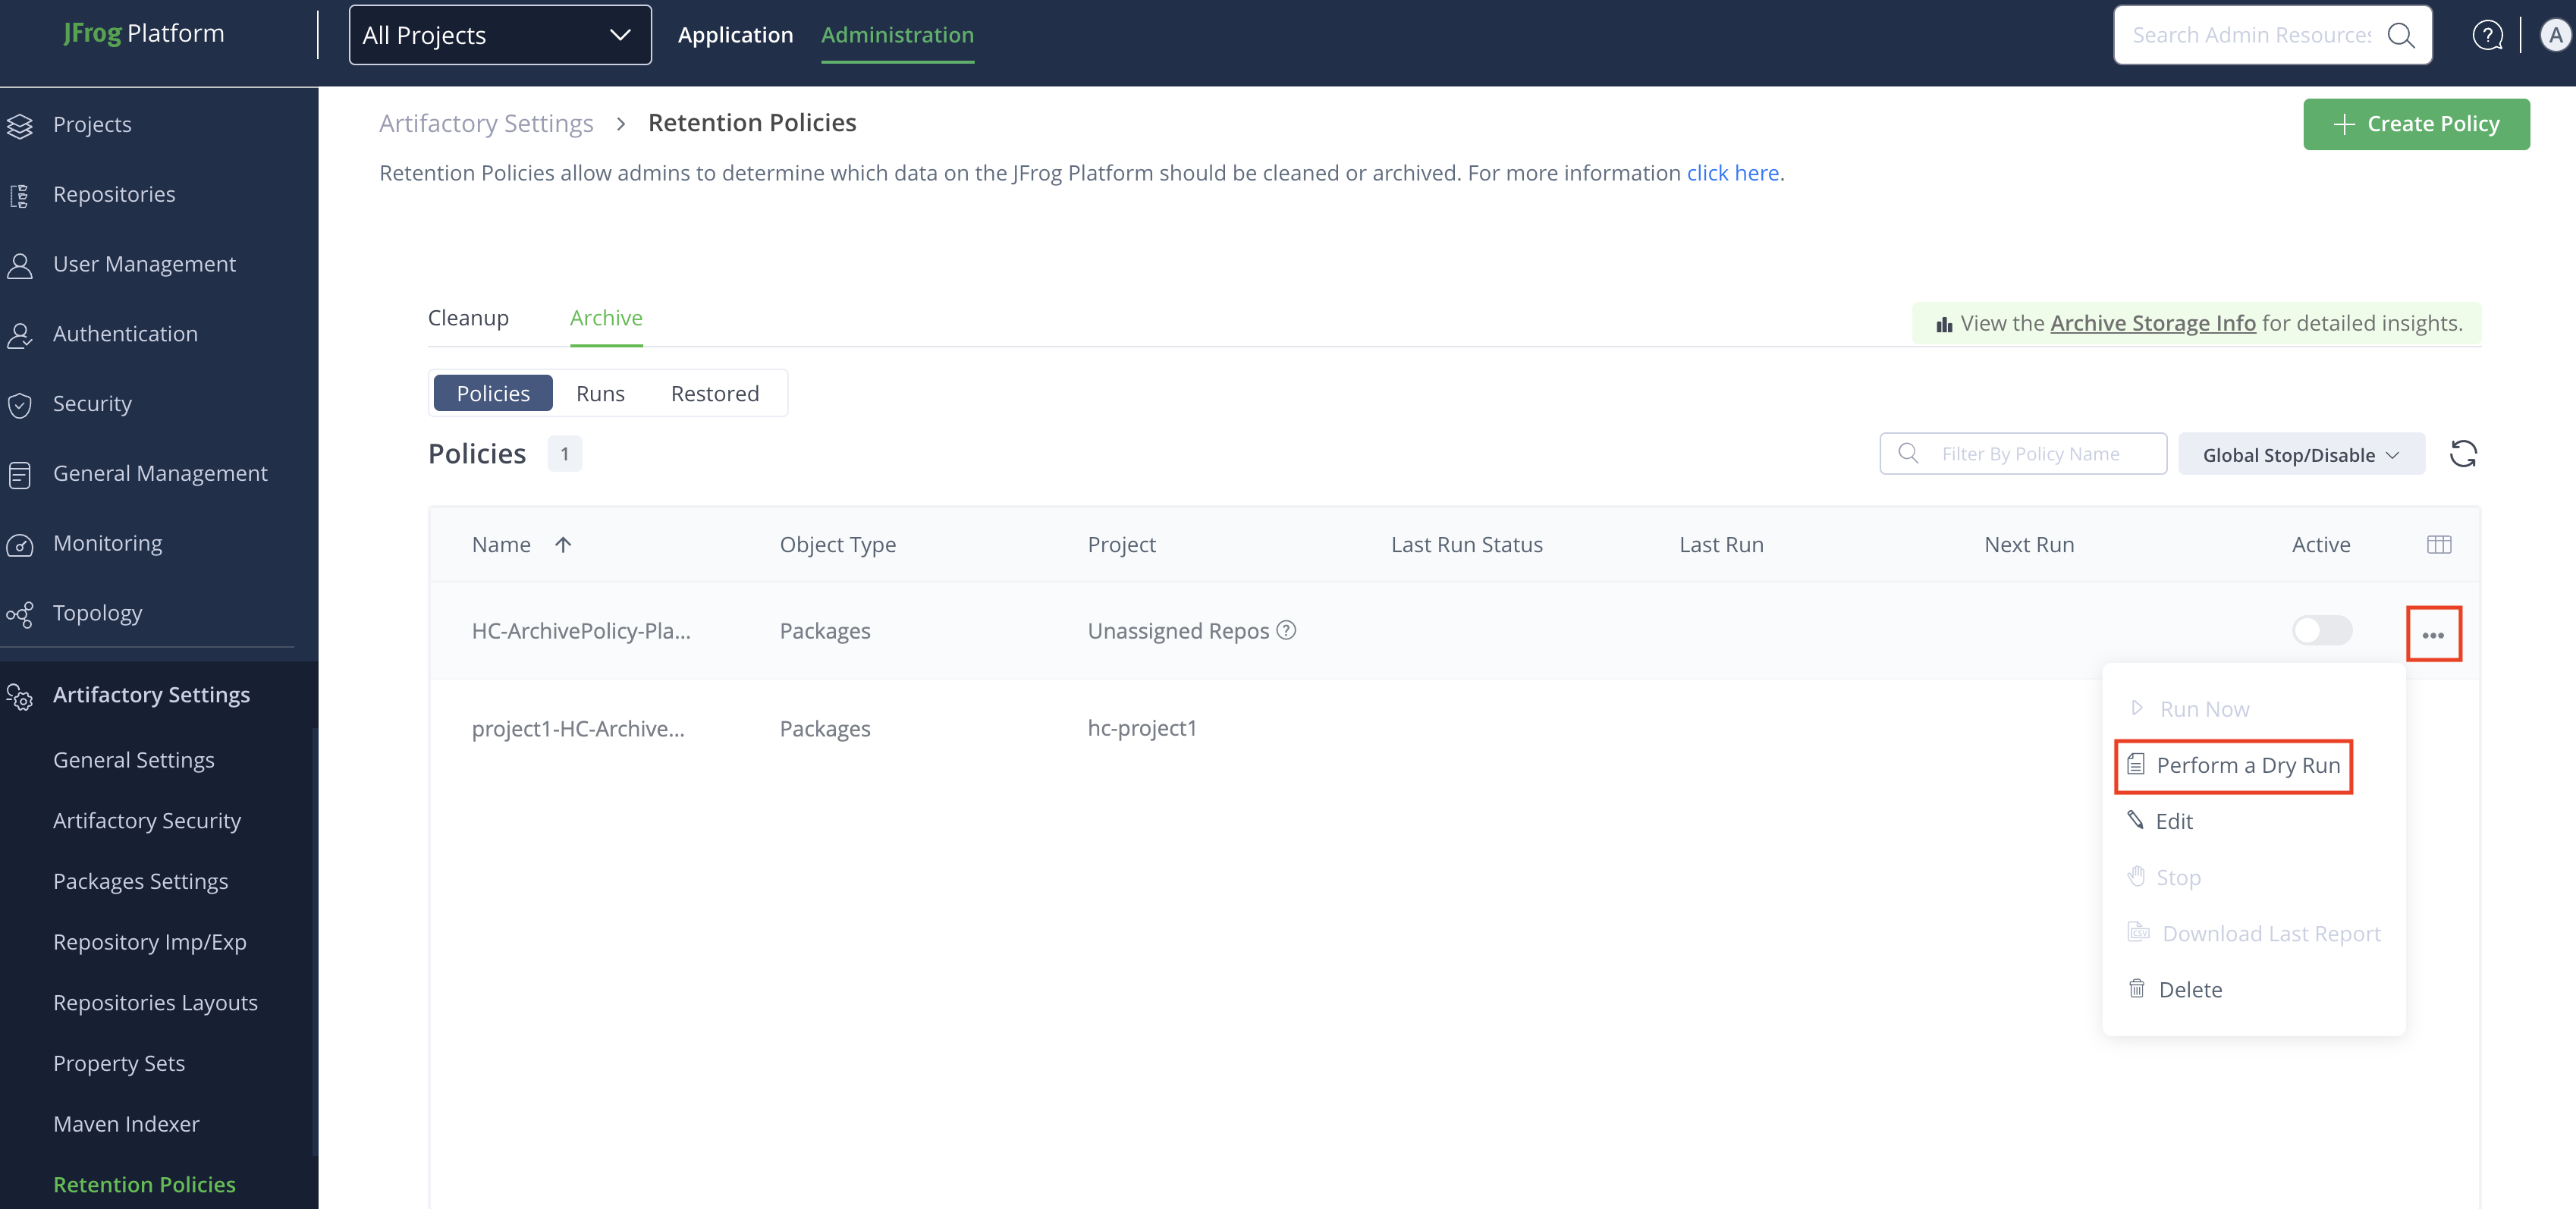Screen dimensions: 2576x1209
Task: Sort by Name using the arrow icon
Action: [x=563, y=544]
